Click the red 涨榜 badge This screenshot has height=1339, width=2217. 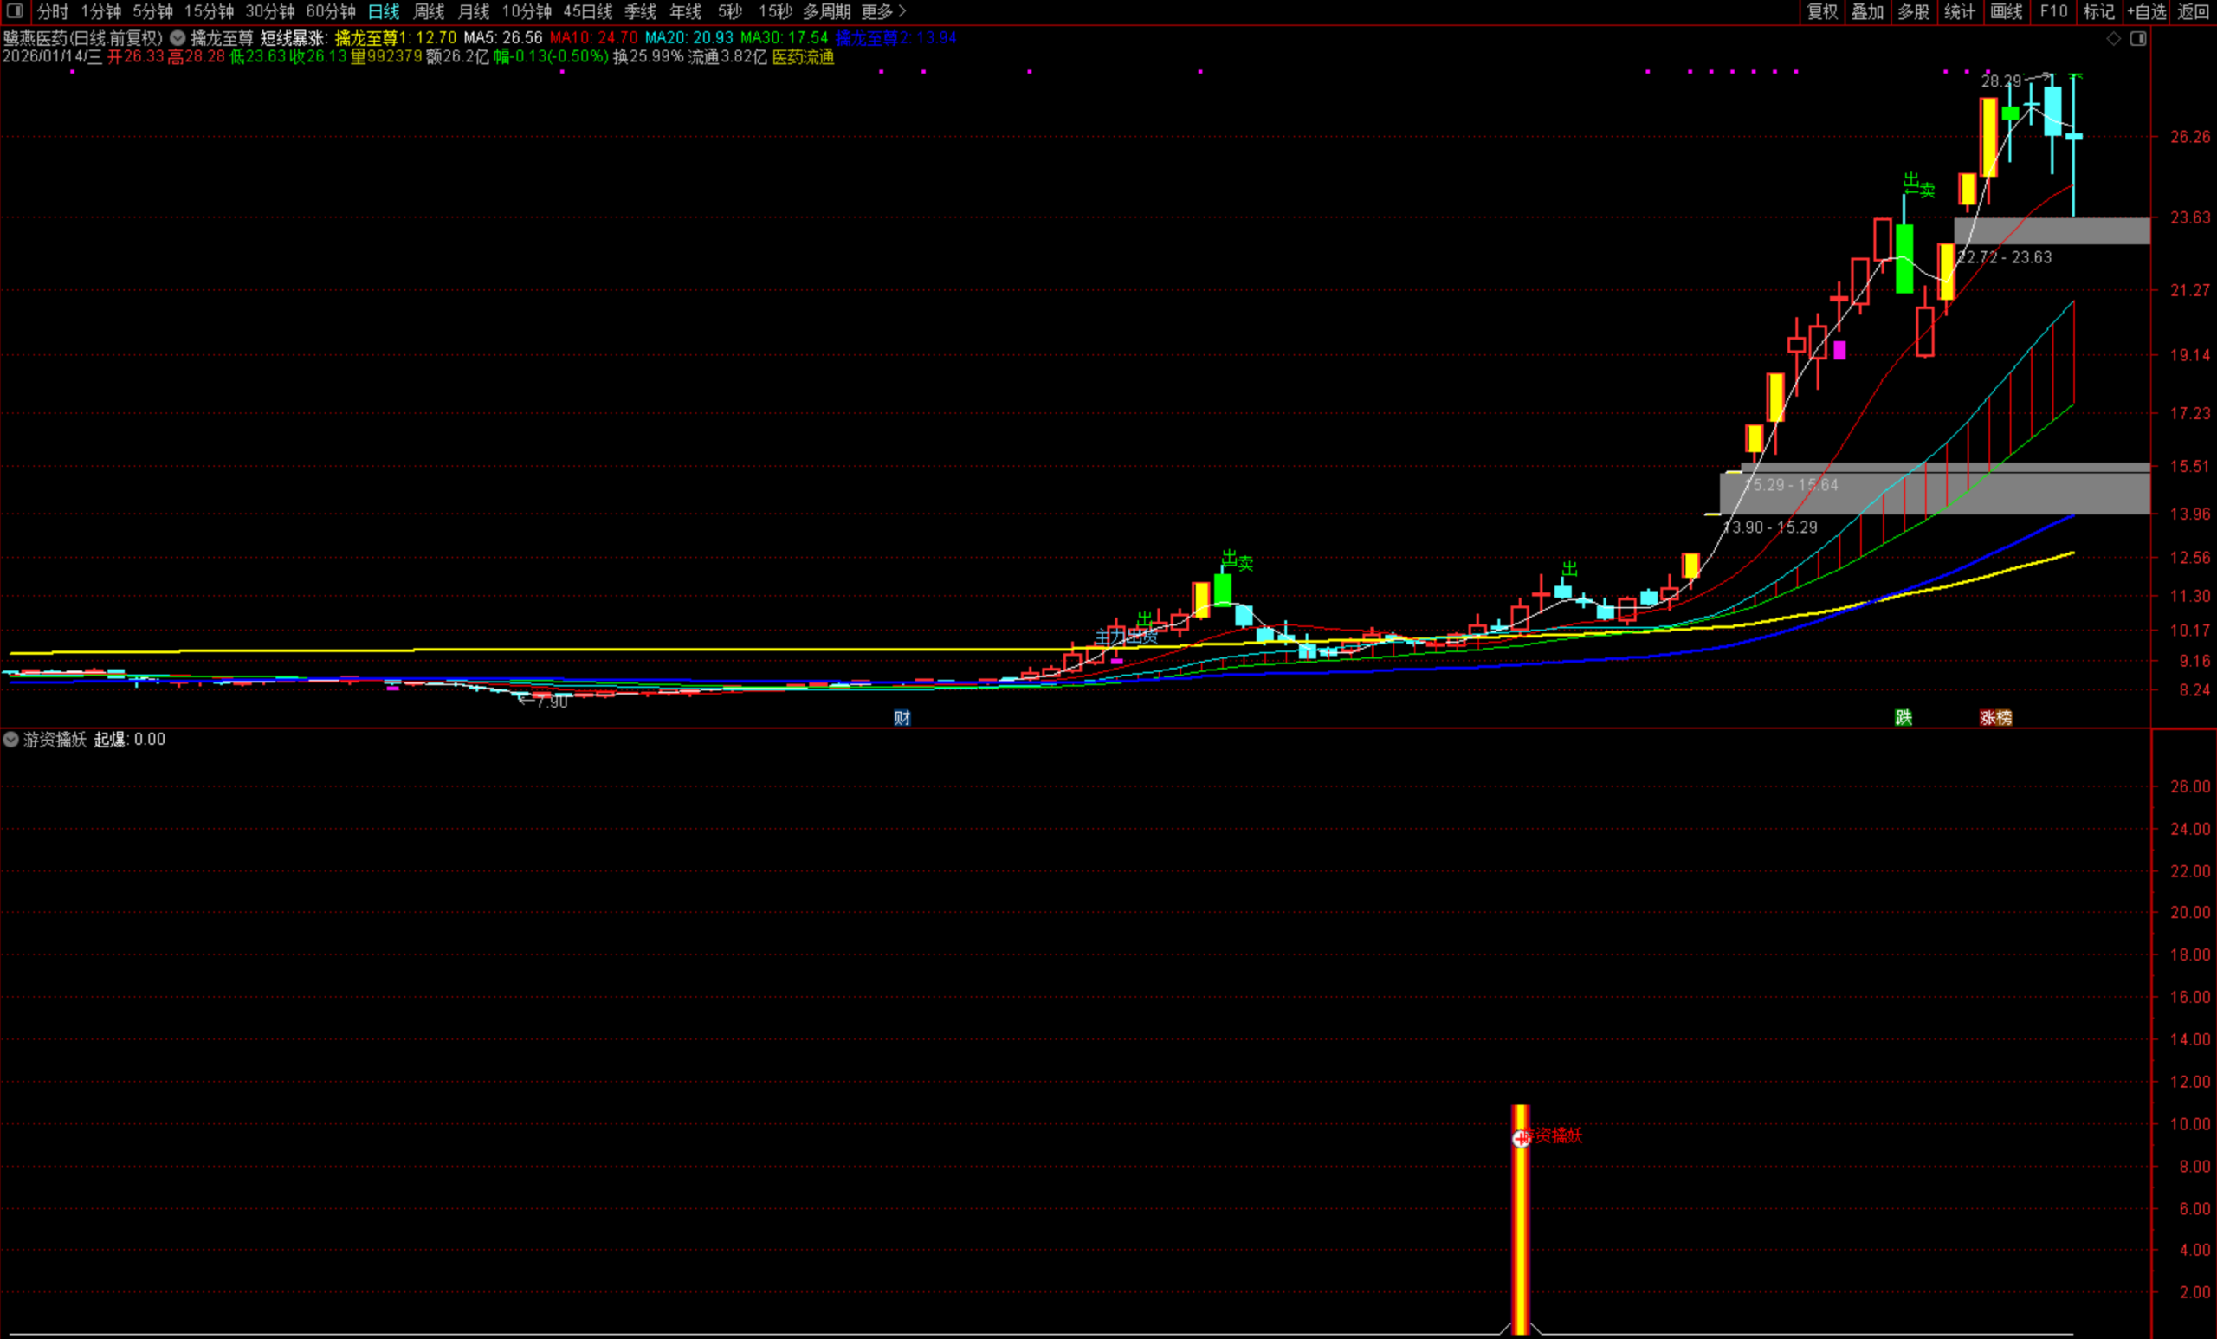click(x=1995, y=717)
